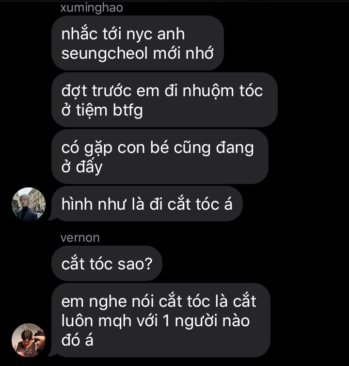Tap the vernon sender name label
The image size is (349, 366).
[80, 238]
